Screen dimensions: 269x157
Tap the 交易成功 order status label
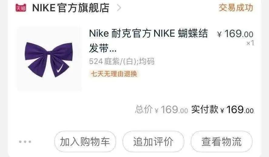pos(236,8)
